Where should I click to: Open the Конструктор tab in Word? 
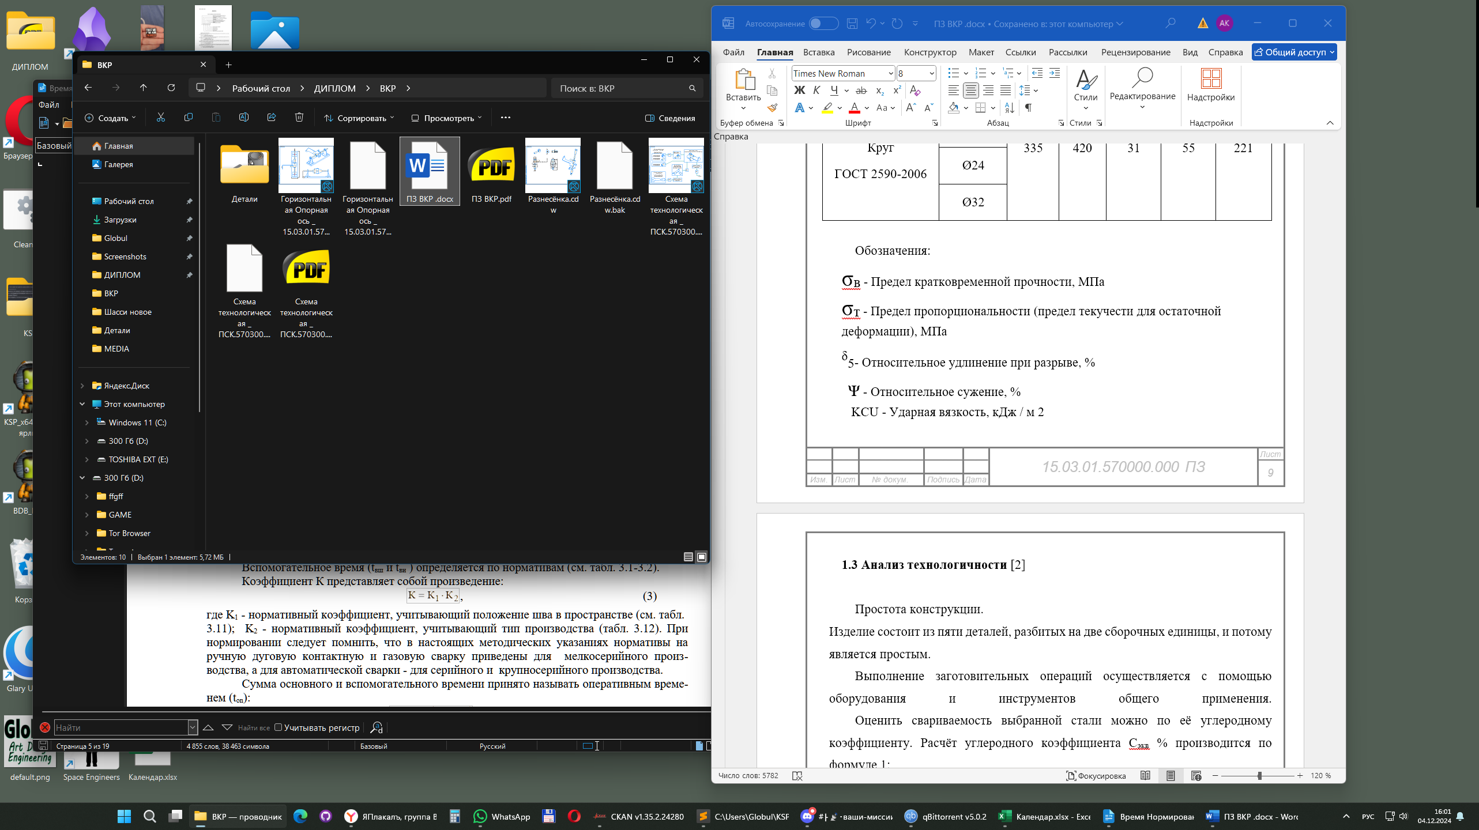tap(929, 52)
